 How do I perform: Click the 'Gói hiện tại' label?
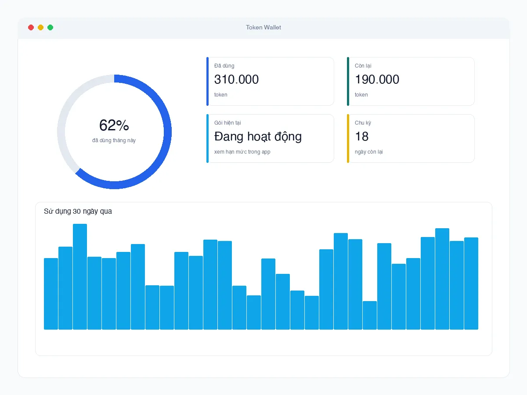[227, 123]
